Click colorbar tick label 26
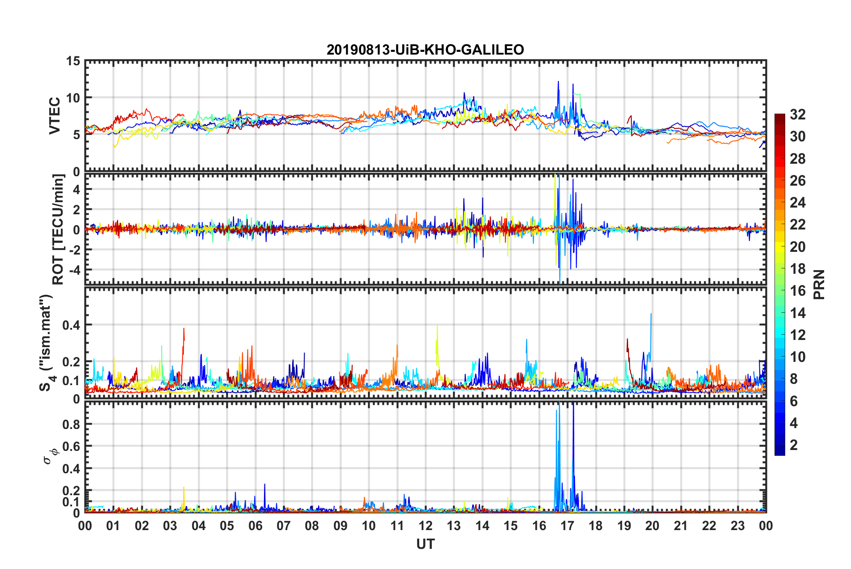Viewport: 851px width, 569px height. click(798, 181)
